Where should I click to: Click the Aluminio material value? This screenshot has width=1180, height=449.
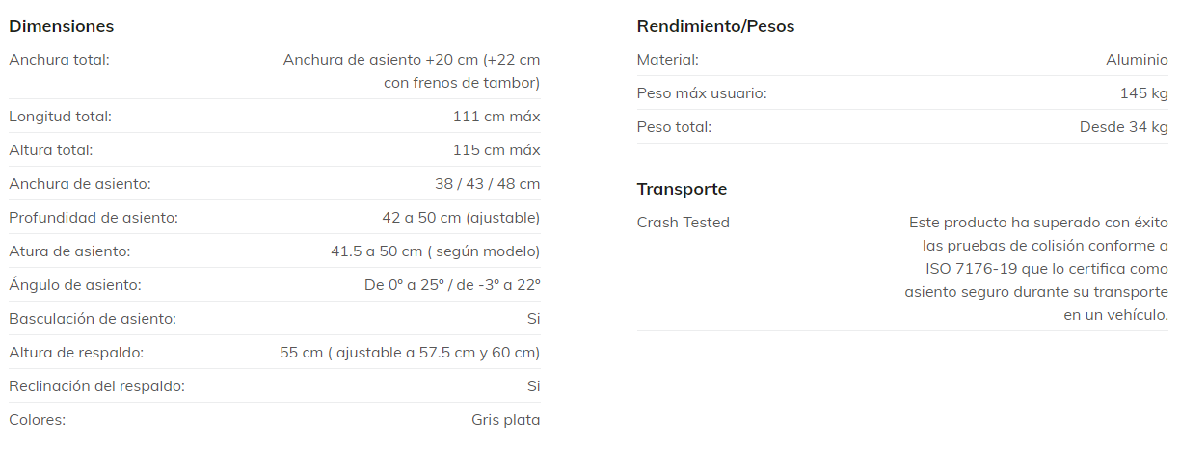coord(1137,60)
